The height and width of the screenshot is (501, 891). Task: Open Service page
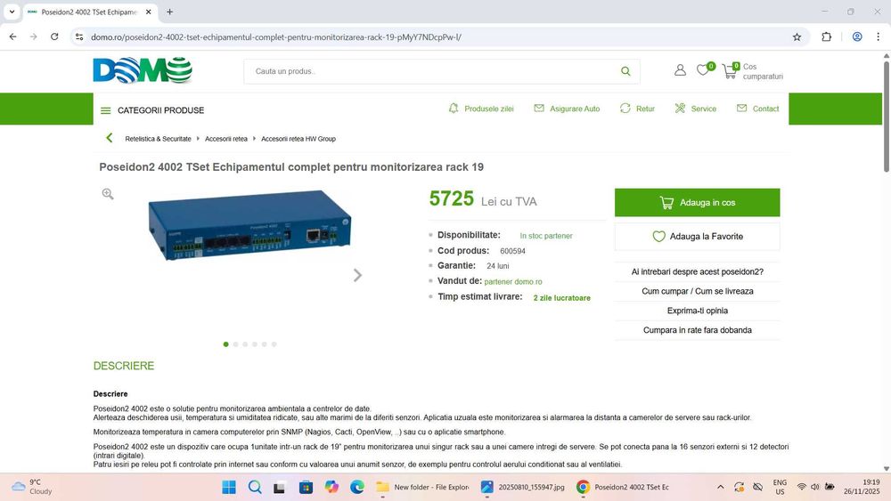click(x=695, y=109)
